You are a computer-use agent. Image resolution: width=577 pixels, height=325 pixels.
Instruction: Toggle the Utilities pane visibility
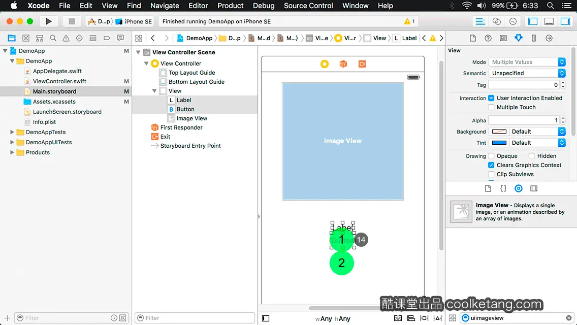(565, 21)
